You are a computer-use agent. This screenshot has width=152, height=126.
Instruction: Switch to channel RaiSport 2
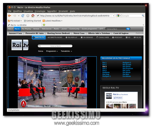[x=127, y=63]
